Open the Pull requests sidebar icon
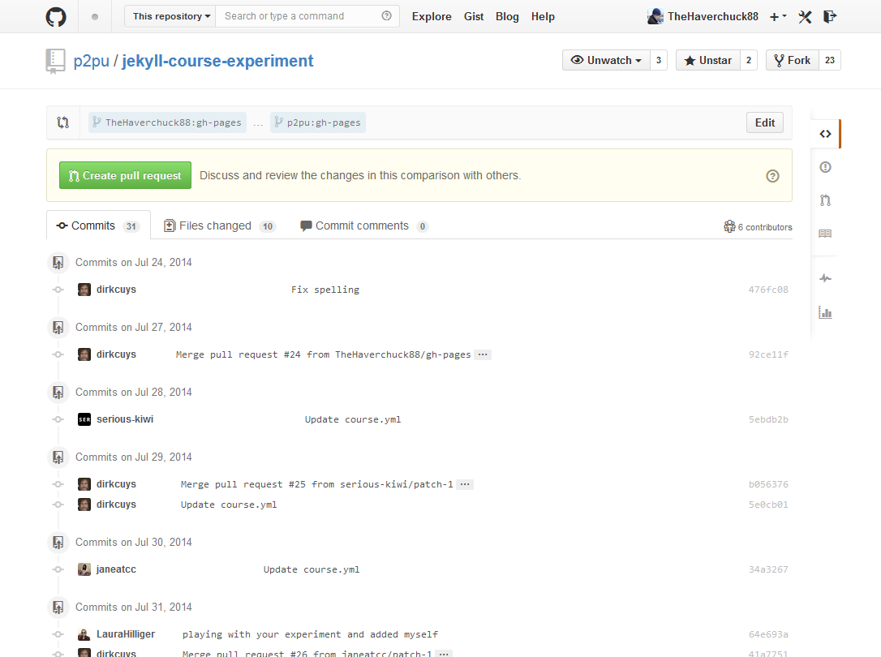Screen dimensions: 881x657 [x=825, y=200]
